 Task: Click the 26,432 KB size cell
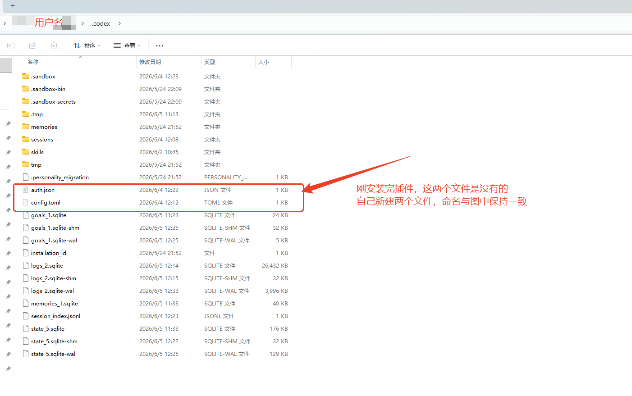275,266
